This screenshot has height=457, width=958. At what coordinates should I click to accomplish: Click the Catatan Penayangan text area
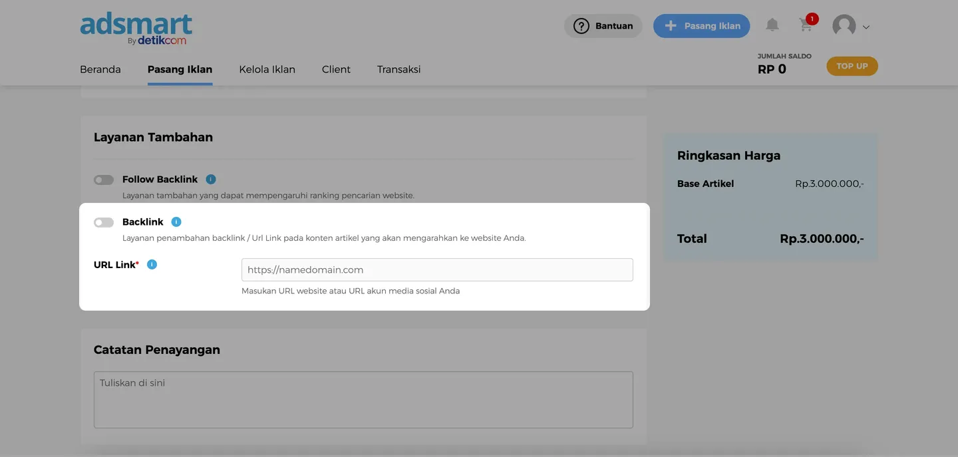click(x=363, y=399)
